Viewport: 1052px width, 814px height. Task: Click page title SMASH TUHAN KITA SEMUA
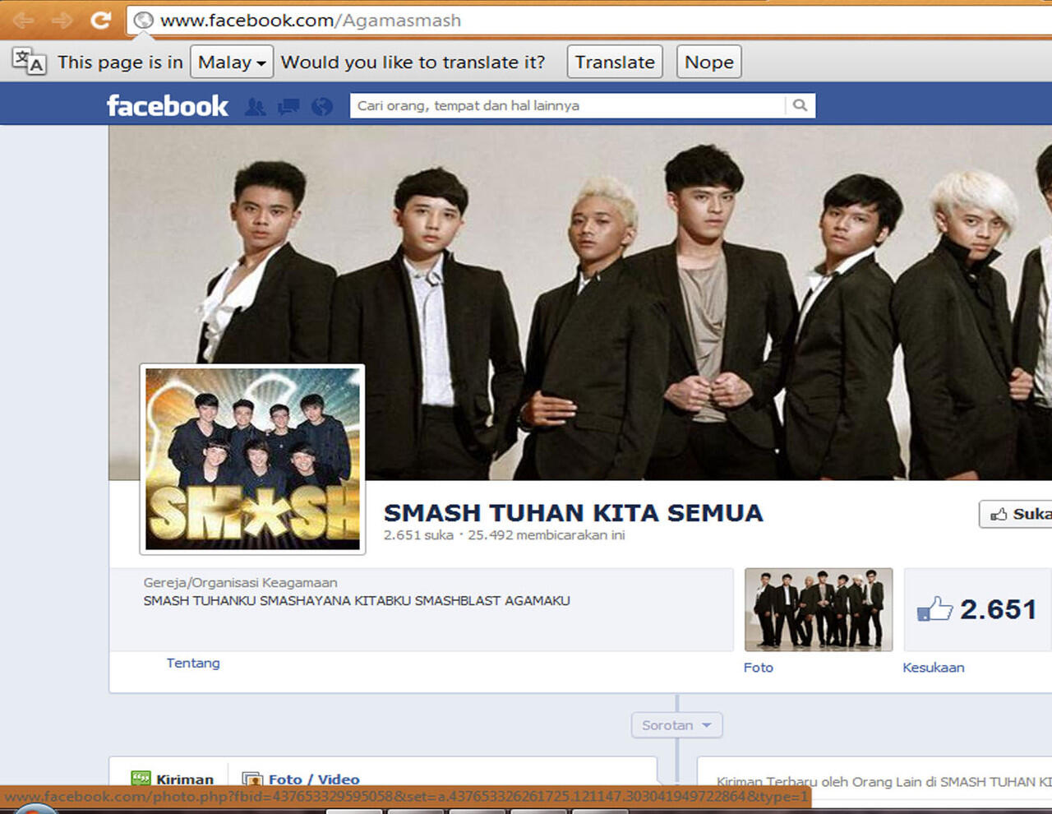[574, 513]
